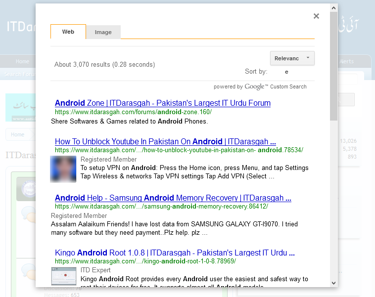Click the 'Sort by:' label
Image resolution: width=375 pixels, height=297 pixels.
coord(256,72)
